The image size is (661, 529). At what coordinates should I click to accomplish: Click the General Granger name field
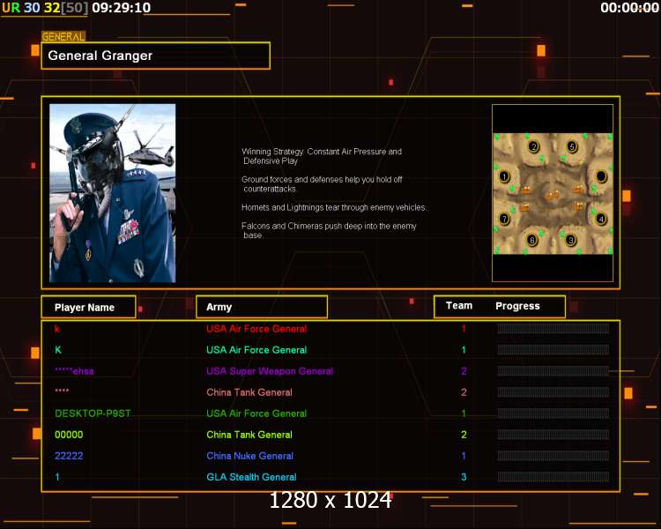tap(155, 56)
